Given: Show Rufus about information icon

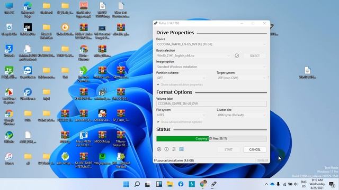Looking at the screenshot, I should [x=166, y=149].
